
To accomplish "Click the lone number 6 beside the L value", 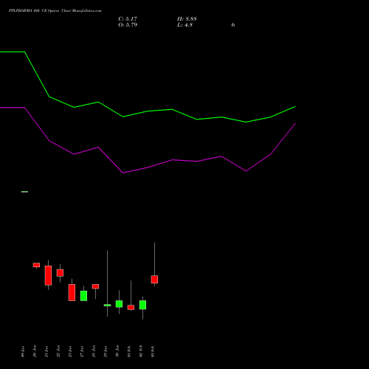I will [233, 25].
